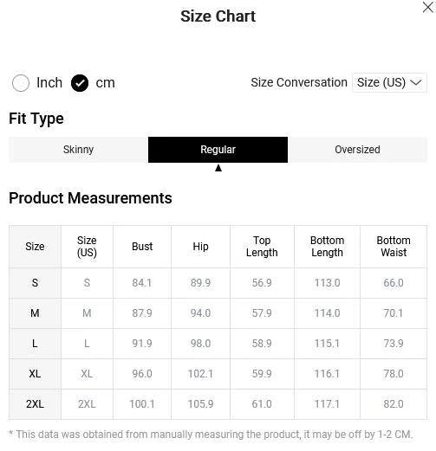Click the Hip column header
This screenshot has height=451, width=436.
200,247
